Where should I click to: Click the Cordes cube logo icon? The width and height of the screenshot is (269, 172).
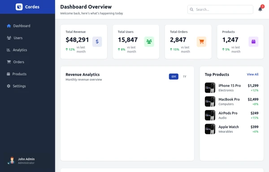19,7
